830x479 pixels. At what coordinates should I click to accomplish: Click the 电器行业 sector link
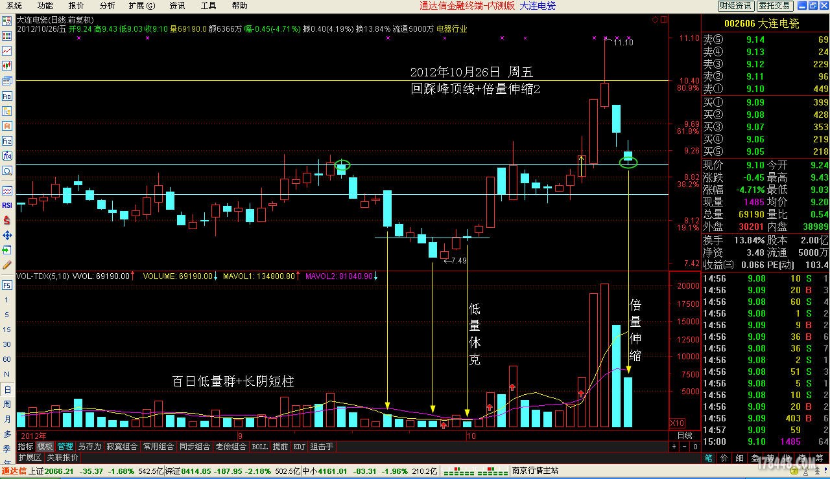tap(452, 29)
